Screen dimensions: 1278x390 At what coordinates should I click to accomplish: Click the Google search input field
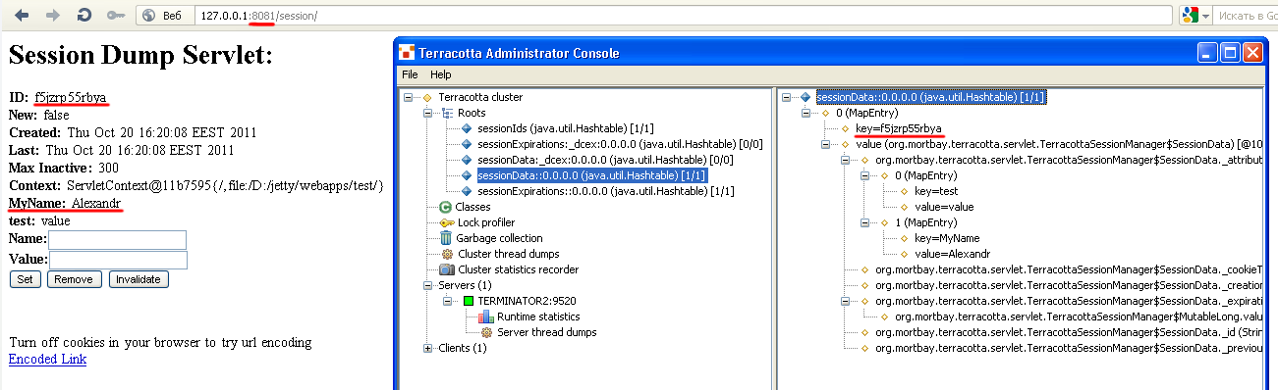[x=1247, y=16]
